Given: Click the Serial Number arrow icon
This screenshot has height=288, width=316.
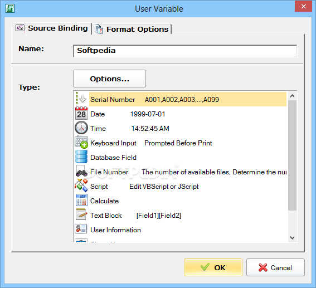Looking at the screenshot, I should click(81, 99).
